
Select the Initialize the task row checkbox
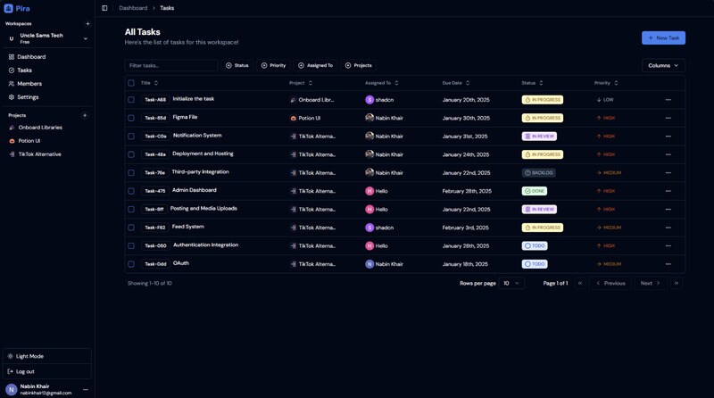pos(131,100)
